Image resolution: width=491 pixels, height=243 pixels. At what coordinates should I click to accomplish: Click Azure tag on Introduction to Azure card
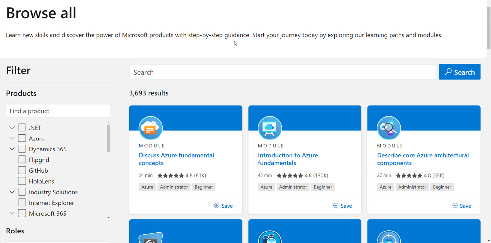click(266, 187)
